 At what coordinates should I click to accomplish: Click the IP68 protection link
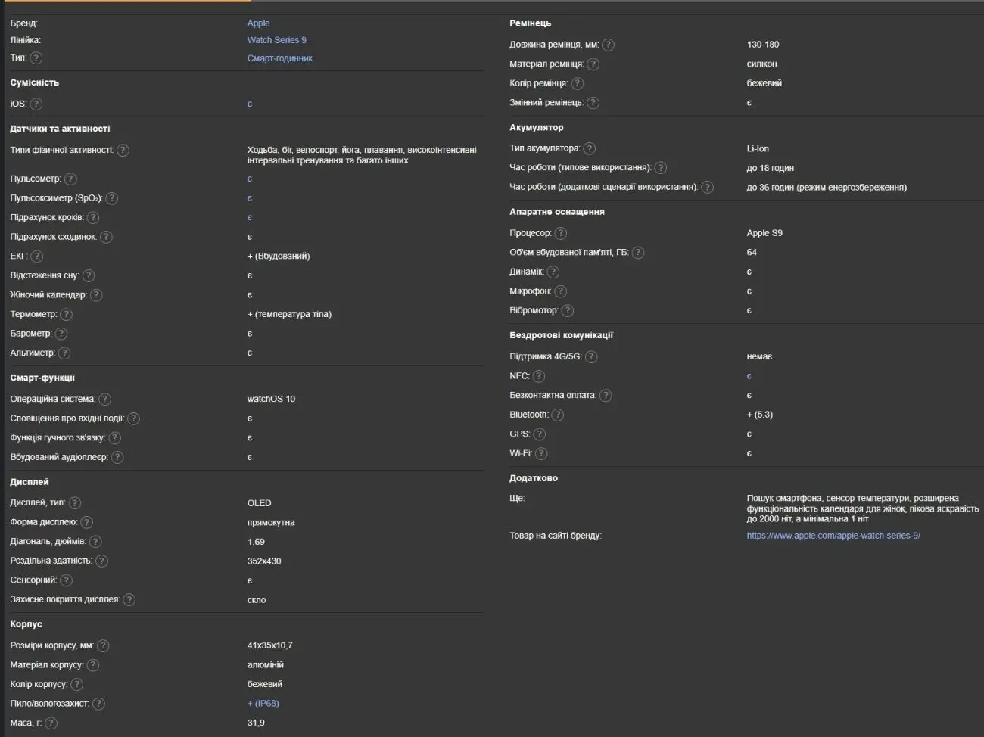pyautogui.click(x=263, y=704)
